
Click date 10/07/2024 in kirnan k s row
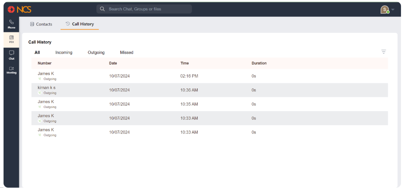pyautogui.click(x=119, y=90)
